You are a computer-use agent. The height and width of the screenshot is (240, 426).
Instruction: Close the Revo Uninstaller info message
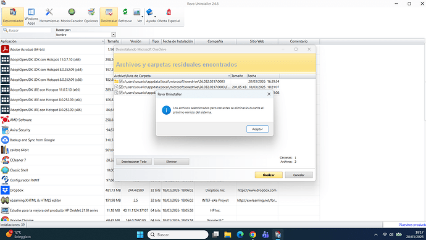269,94
